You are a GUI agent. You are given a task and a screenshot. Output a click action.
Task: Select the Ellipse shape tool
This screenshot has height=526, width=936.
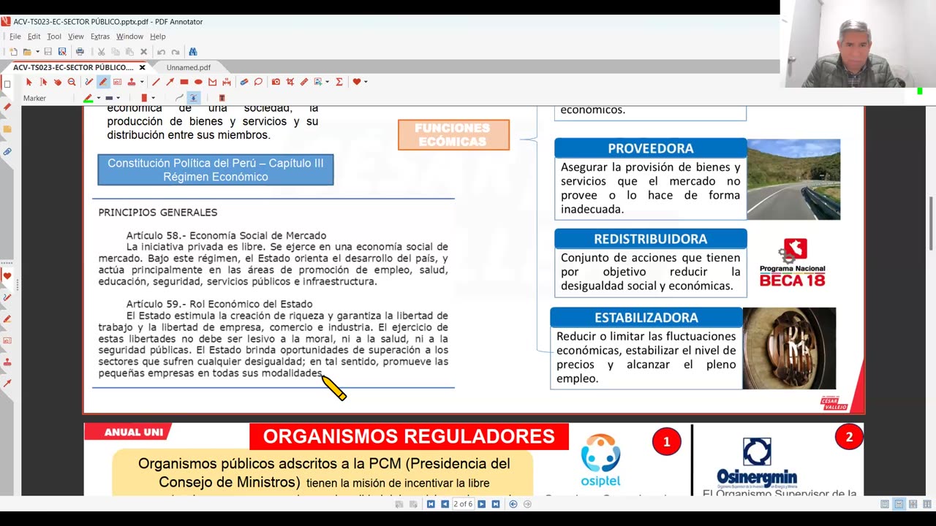pyautogui.click(x=198, y=82)
